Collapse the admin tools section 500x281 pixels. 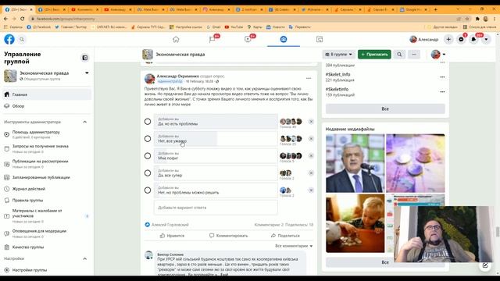[x=85, y=122]
